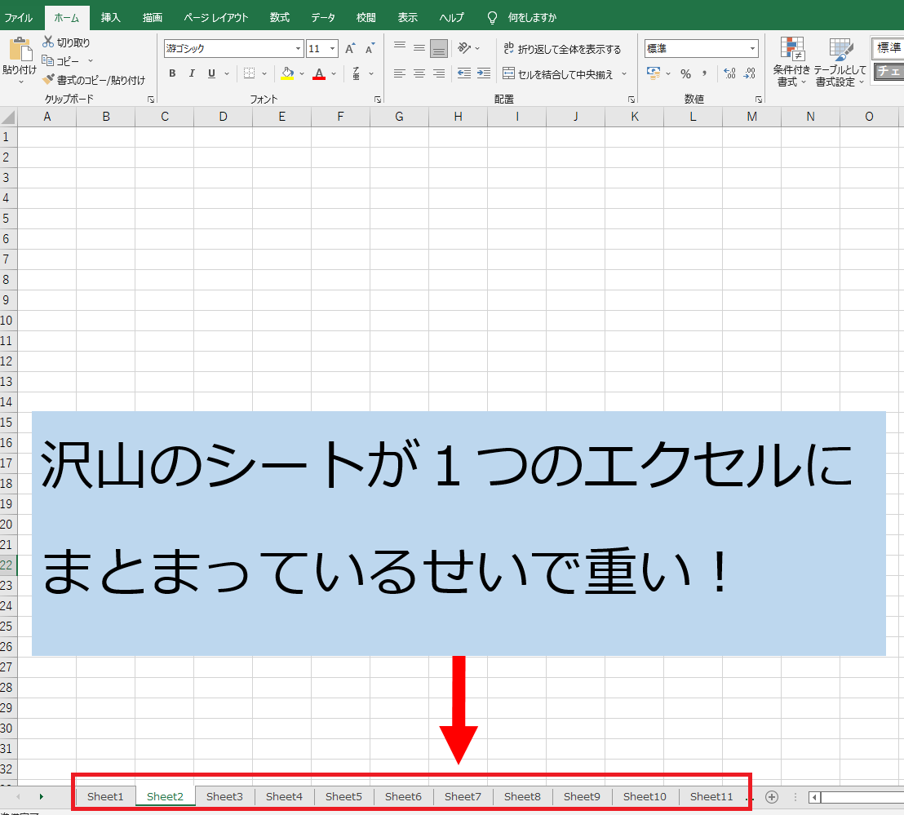Screen dimensions: 904x815
Task: Switch to the Sheet7 tab
Action: point(463,797)
